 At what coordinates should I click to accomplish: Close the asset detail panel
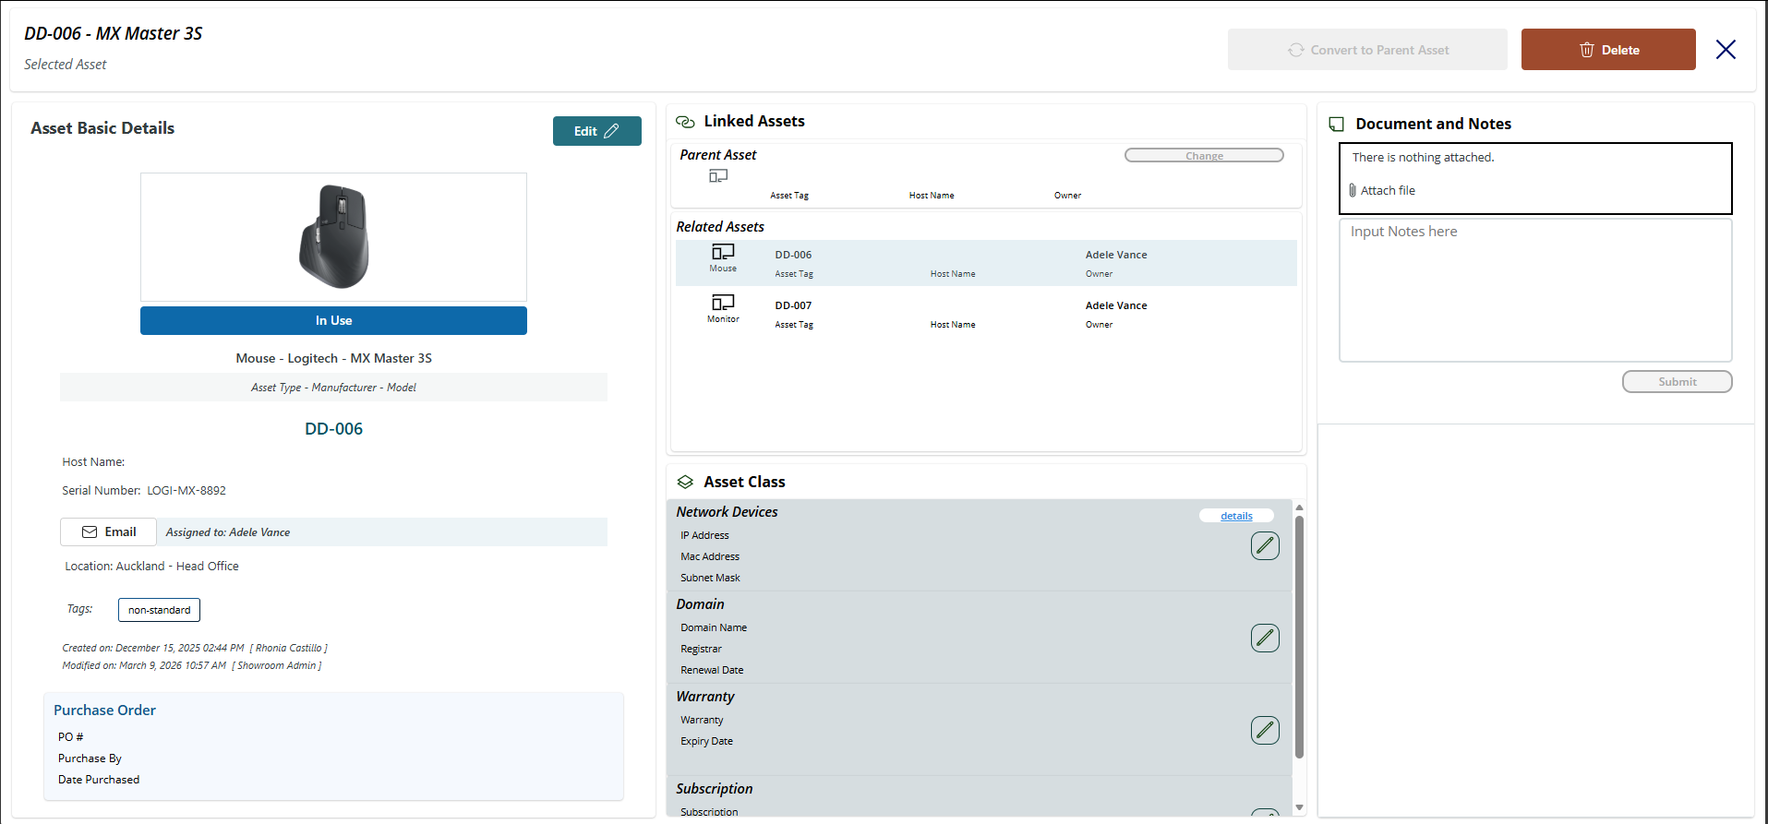pyautogui.click(x=1726, y=50)
